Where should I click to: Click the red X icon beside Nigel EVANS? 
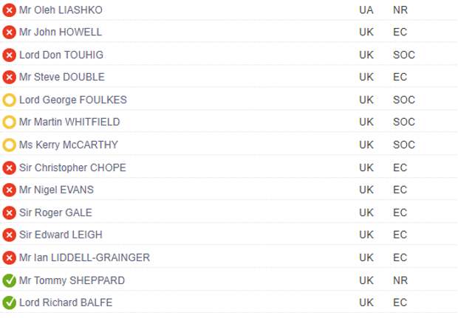(x=9, y=190)
